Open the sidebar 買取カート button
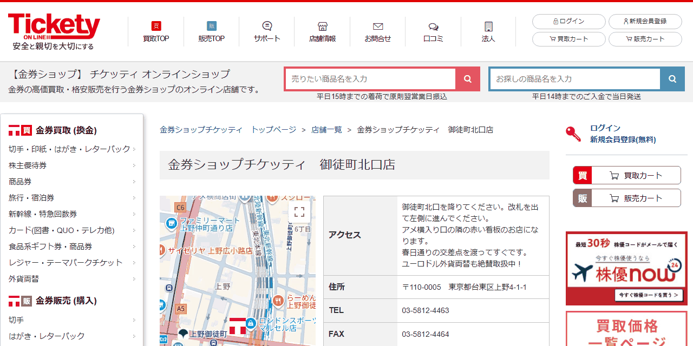 coord(626,175)
